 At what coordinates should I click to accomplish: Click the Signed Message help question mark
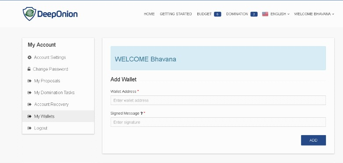(x=142, y=113)
